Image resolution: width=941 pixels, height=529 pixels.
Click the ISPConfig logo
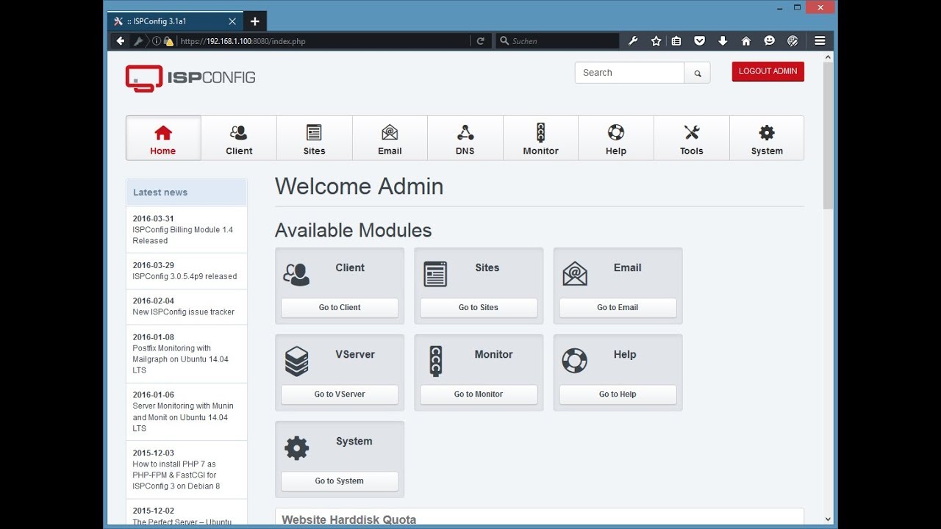click(x=190, y=78)
